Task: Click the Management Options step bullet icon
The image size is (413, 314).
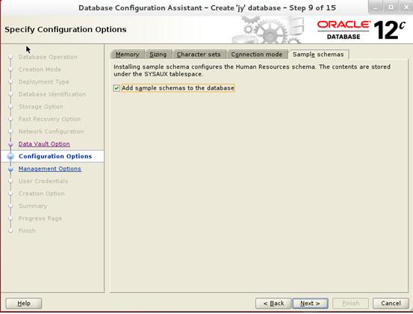Action: click(x=10, y=169)
